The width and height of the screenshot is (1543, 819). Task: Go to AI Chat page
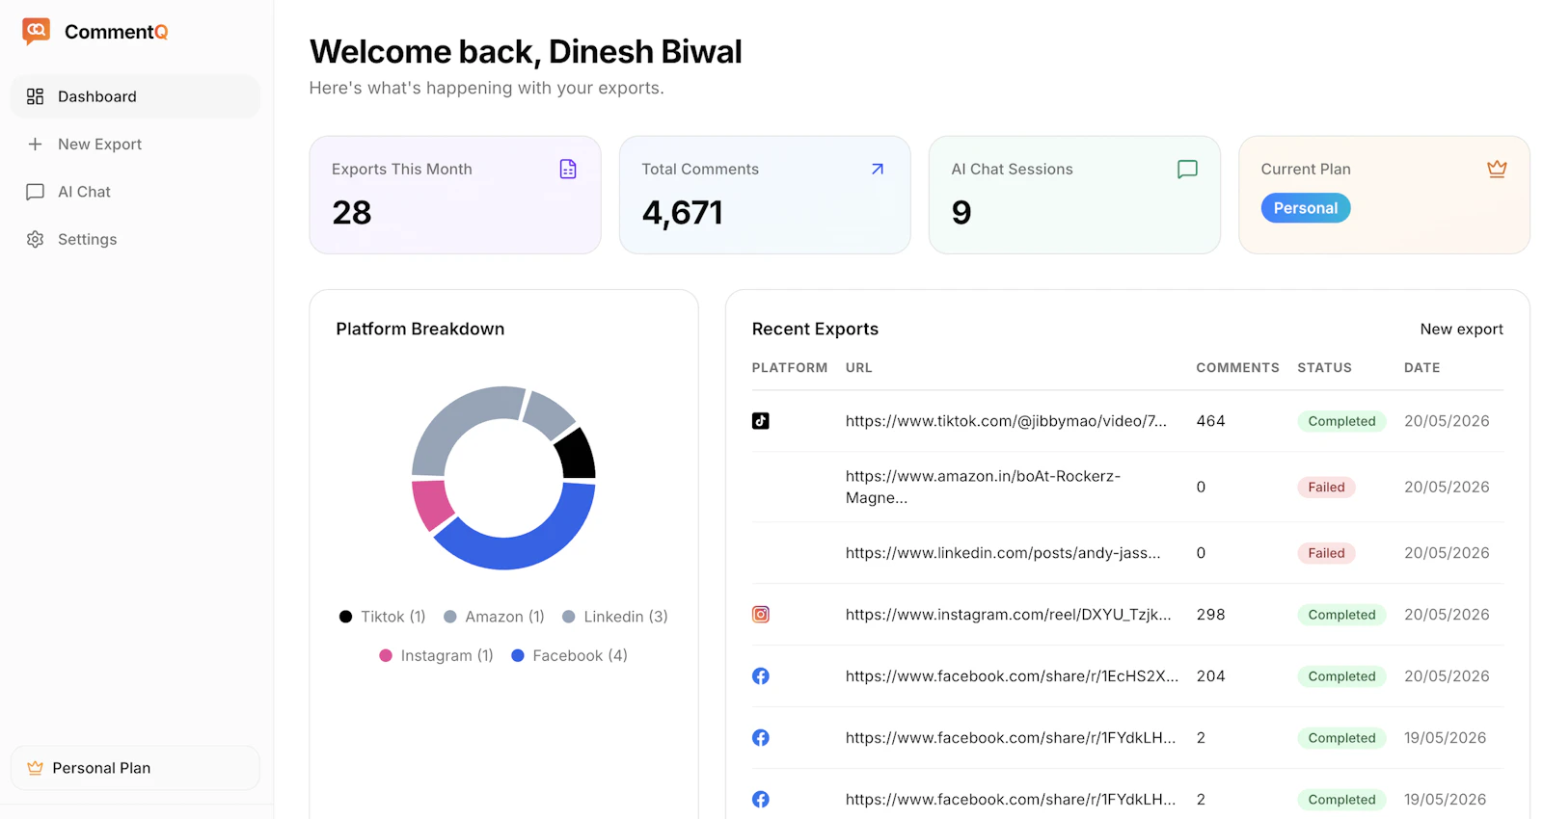pos(135,192)
